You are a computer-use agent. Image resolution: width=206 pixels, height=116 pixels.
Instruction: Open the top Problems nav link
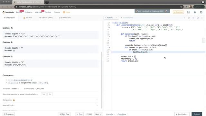28,12
